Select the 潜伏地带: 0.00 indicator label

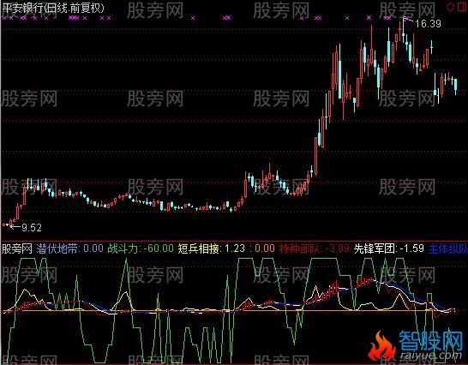[69, 248]
